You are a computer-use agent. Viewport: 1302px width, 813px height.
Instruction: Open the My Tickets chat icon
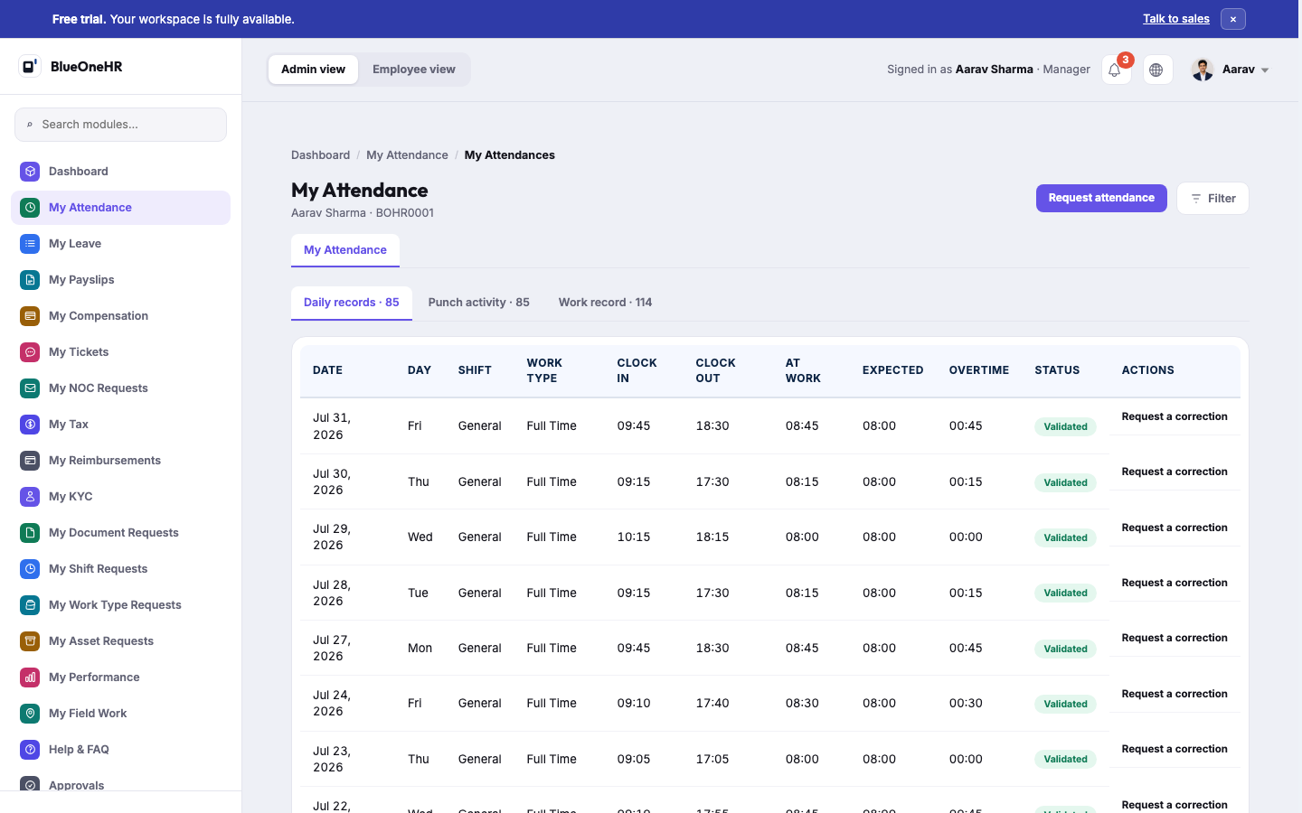click(x=30, y=352)
